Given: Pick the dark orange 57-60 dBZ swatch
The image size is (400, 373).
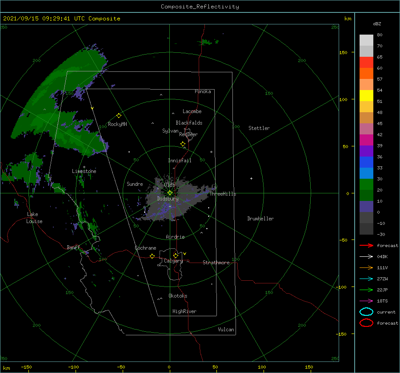Looking at the screenshot, I should tap(366, 74).
